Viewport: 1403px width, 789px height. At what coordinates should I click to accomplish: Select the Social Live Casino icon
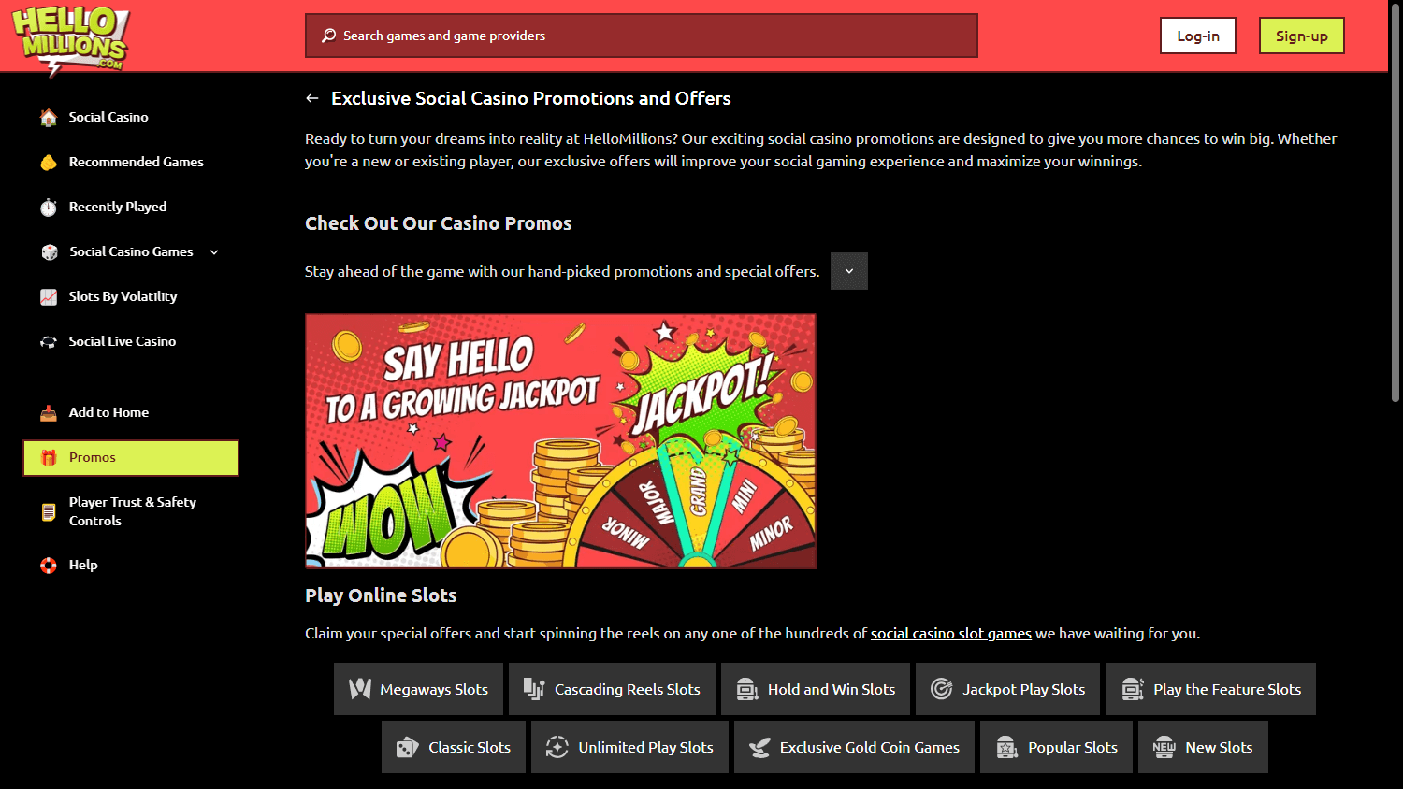pyautogui.click(x=49, y=341)
